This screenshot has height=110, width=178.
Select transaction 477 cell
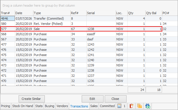click(x=8, y=44)
